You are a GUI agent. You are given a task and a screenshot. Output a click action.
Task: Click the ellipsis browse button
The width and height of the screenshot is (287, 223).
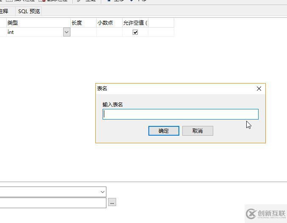112,202
